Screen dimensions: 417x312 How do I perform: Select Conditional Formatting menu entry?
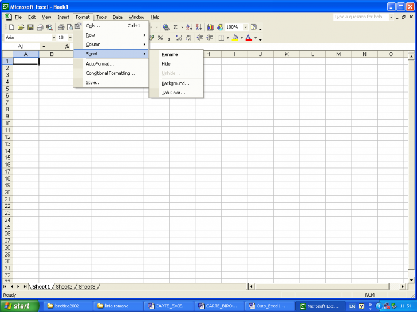[x=110, y=73]
